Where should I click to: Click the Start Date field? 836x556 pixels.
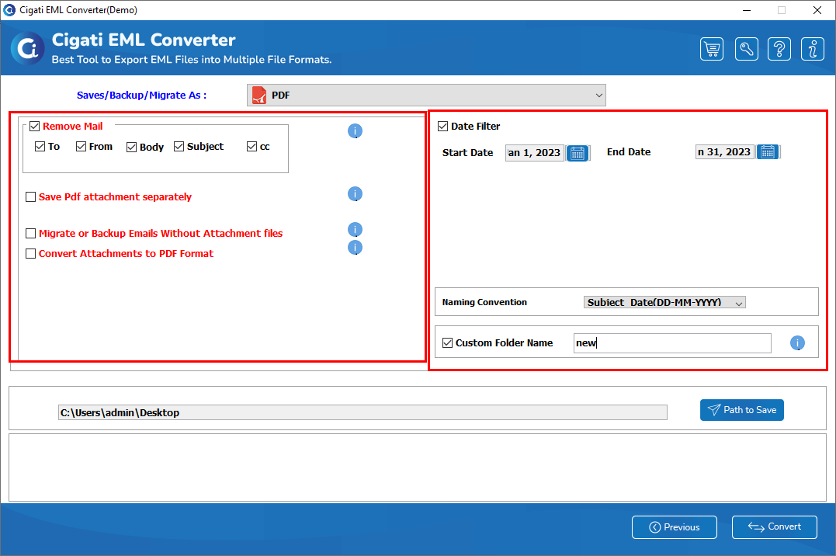click(535, 153)
